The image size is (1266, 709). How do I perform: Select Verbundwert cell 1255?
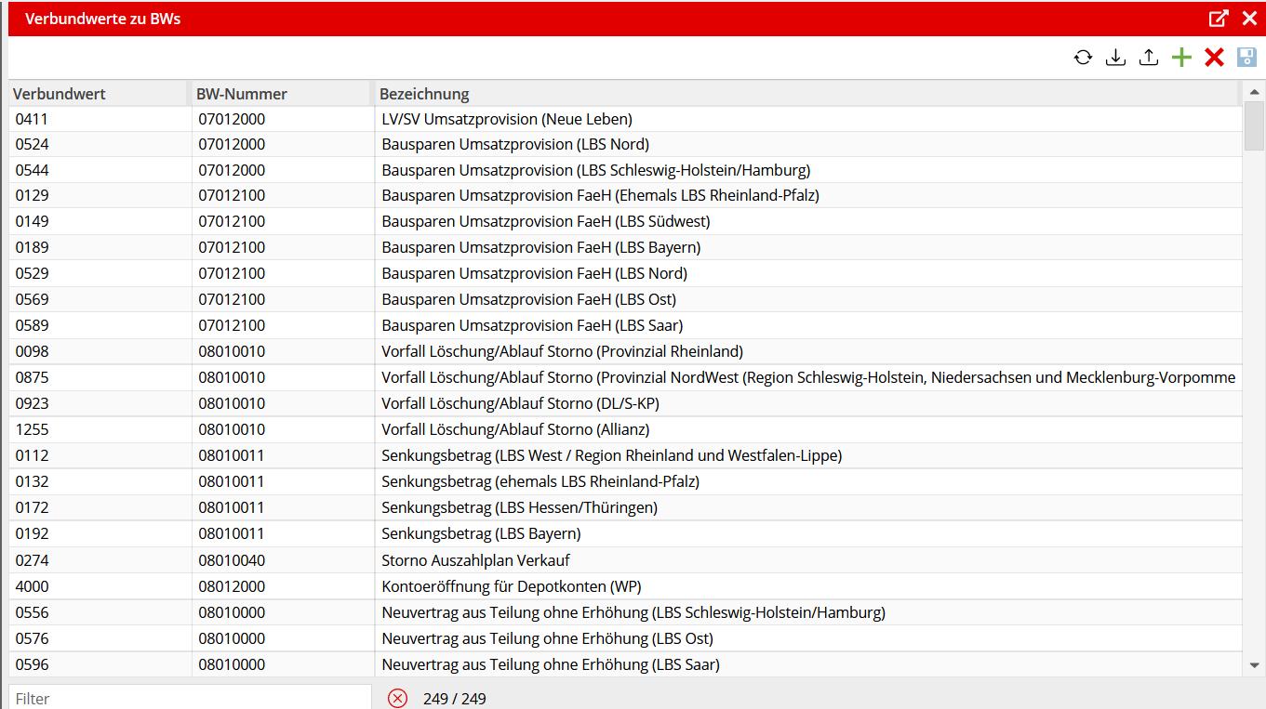[x=100, y=429]
